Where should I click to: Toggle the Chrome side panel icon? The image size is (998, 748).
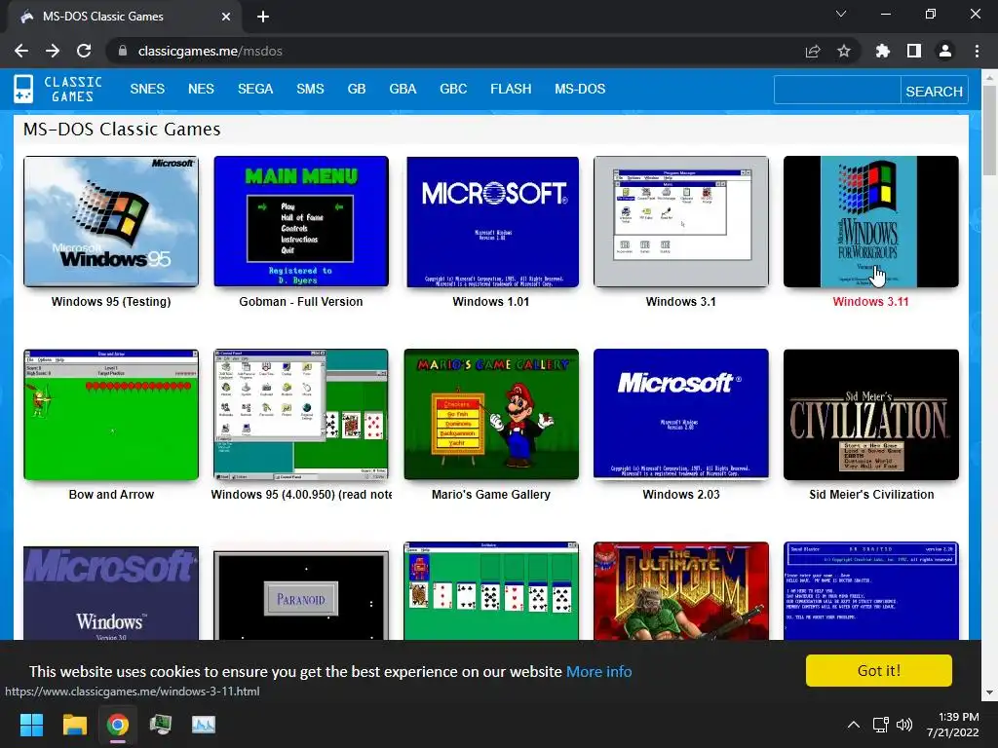click(914, 51)
